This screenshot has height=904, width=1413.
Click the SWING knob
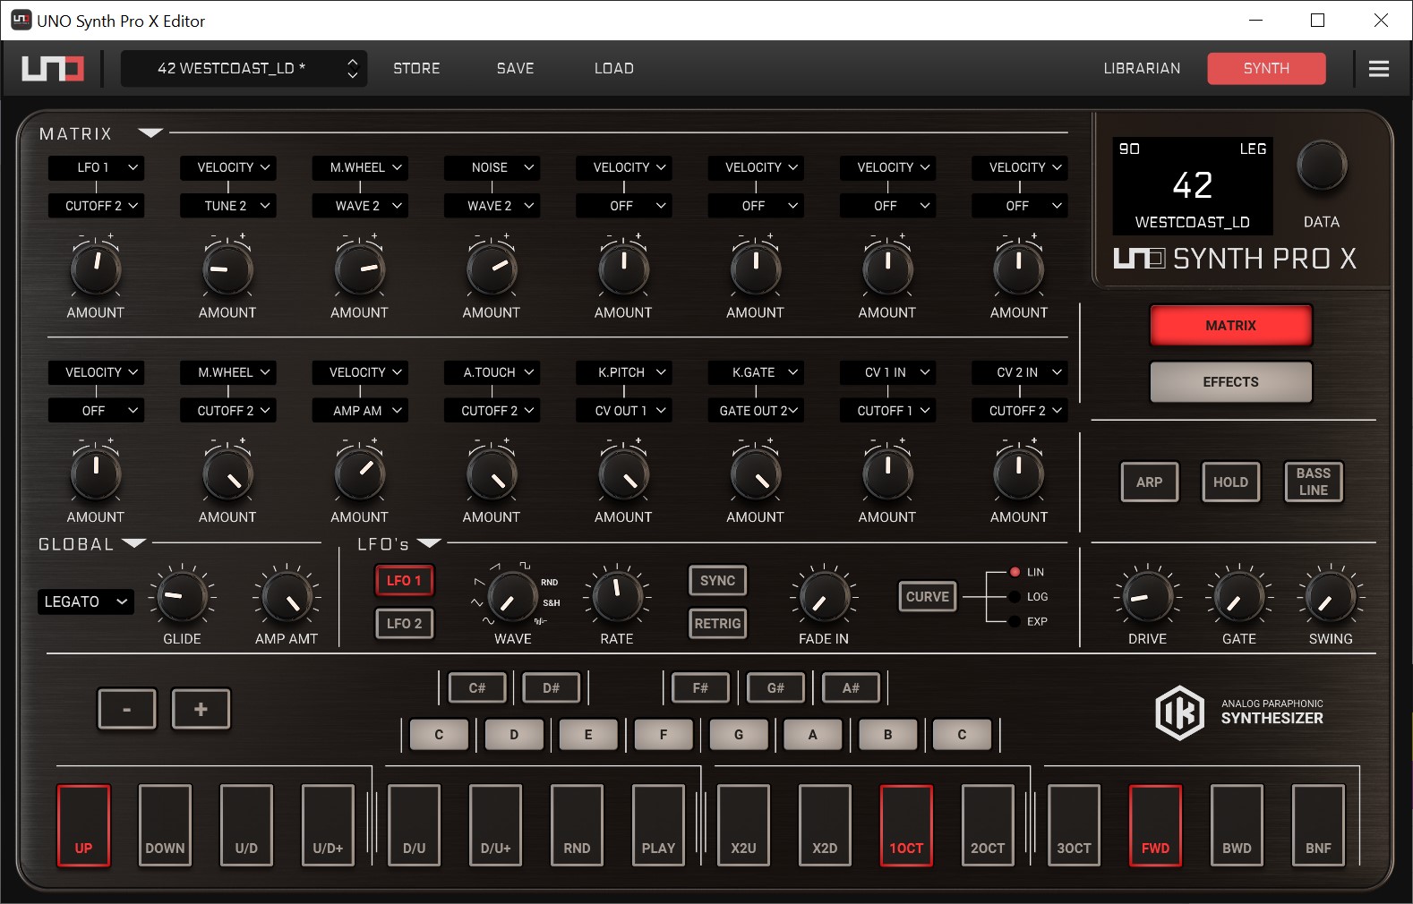click(1331, 597)
